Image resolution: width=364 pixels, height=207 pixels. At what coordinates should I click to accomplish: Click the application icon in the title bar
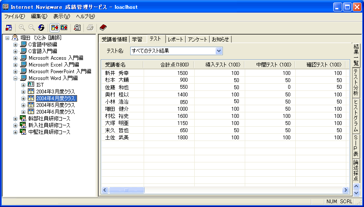pos(5,7)
